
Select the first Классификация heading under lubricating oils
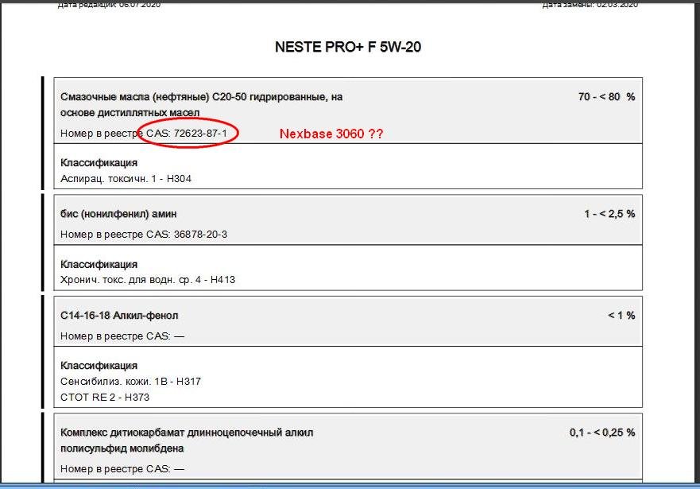point(99,162)
